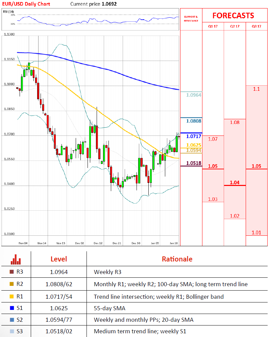Viewport: 270px width, 337px height.
Task: Click the EUR/USD Daily Chart title
Action: (x=26, y=4)
